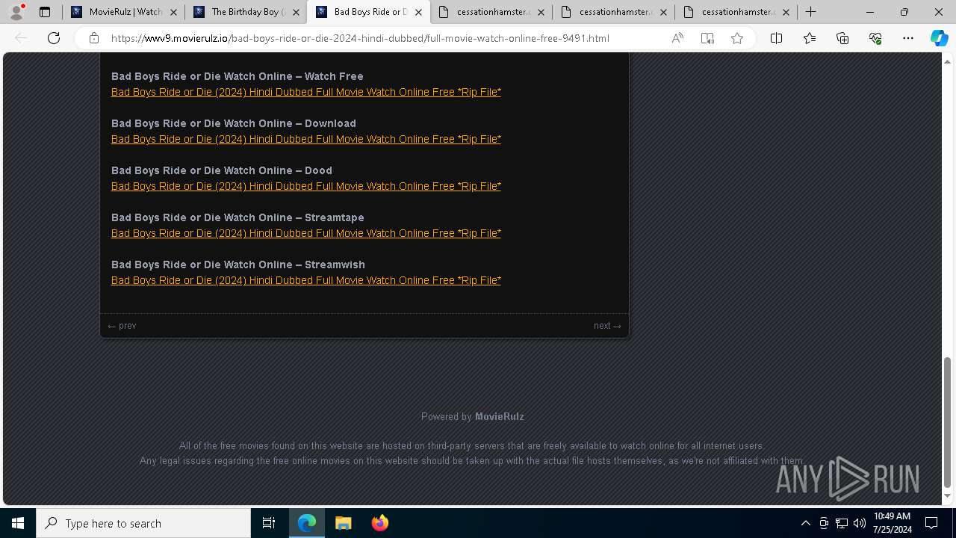Select 'Bad Boys Ride or Die Watch Online – Streamtape' heading

238,217
